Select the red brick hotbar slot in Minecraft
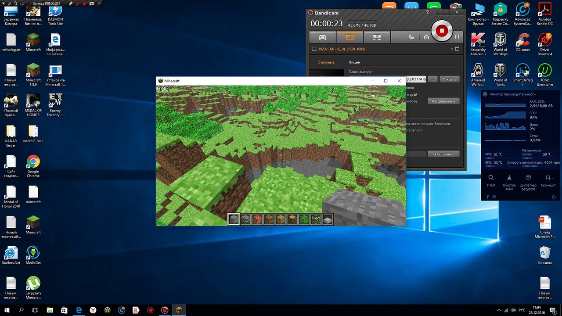562x316 pixels. [257, 219]
